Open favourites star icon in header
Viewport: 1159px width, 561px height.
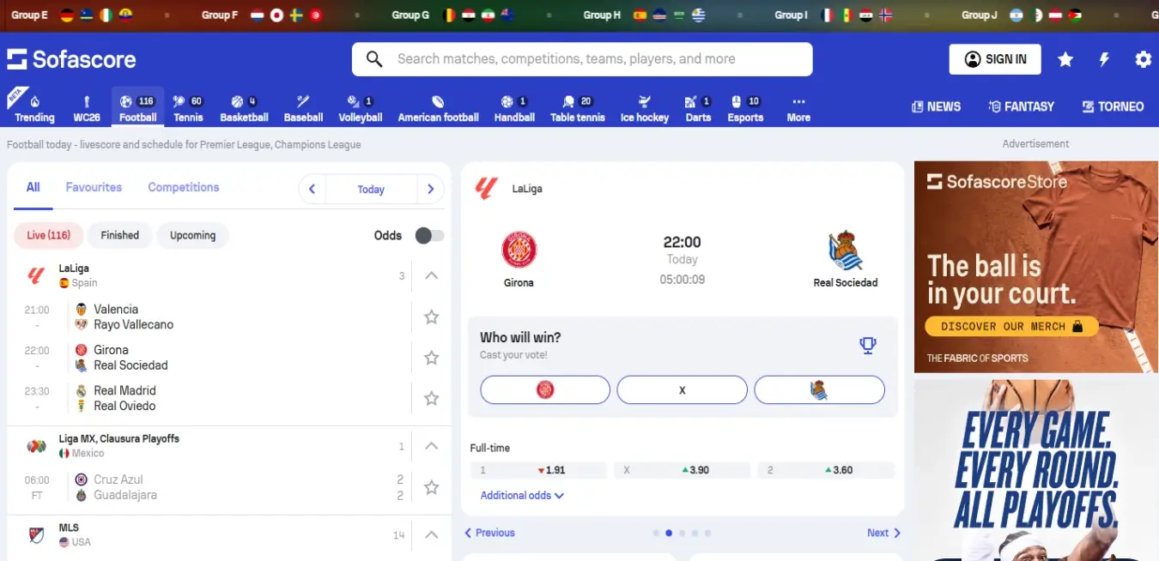[1065, 59]
